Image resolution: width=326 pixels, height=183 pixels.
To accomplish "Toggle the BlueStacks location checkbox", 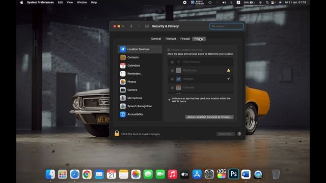I will click(x=172, y=71).
